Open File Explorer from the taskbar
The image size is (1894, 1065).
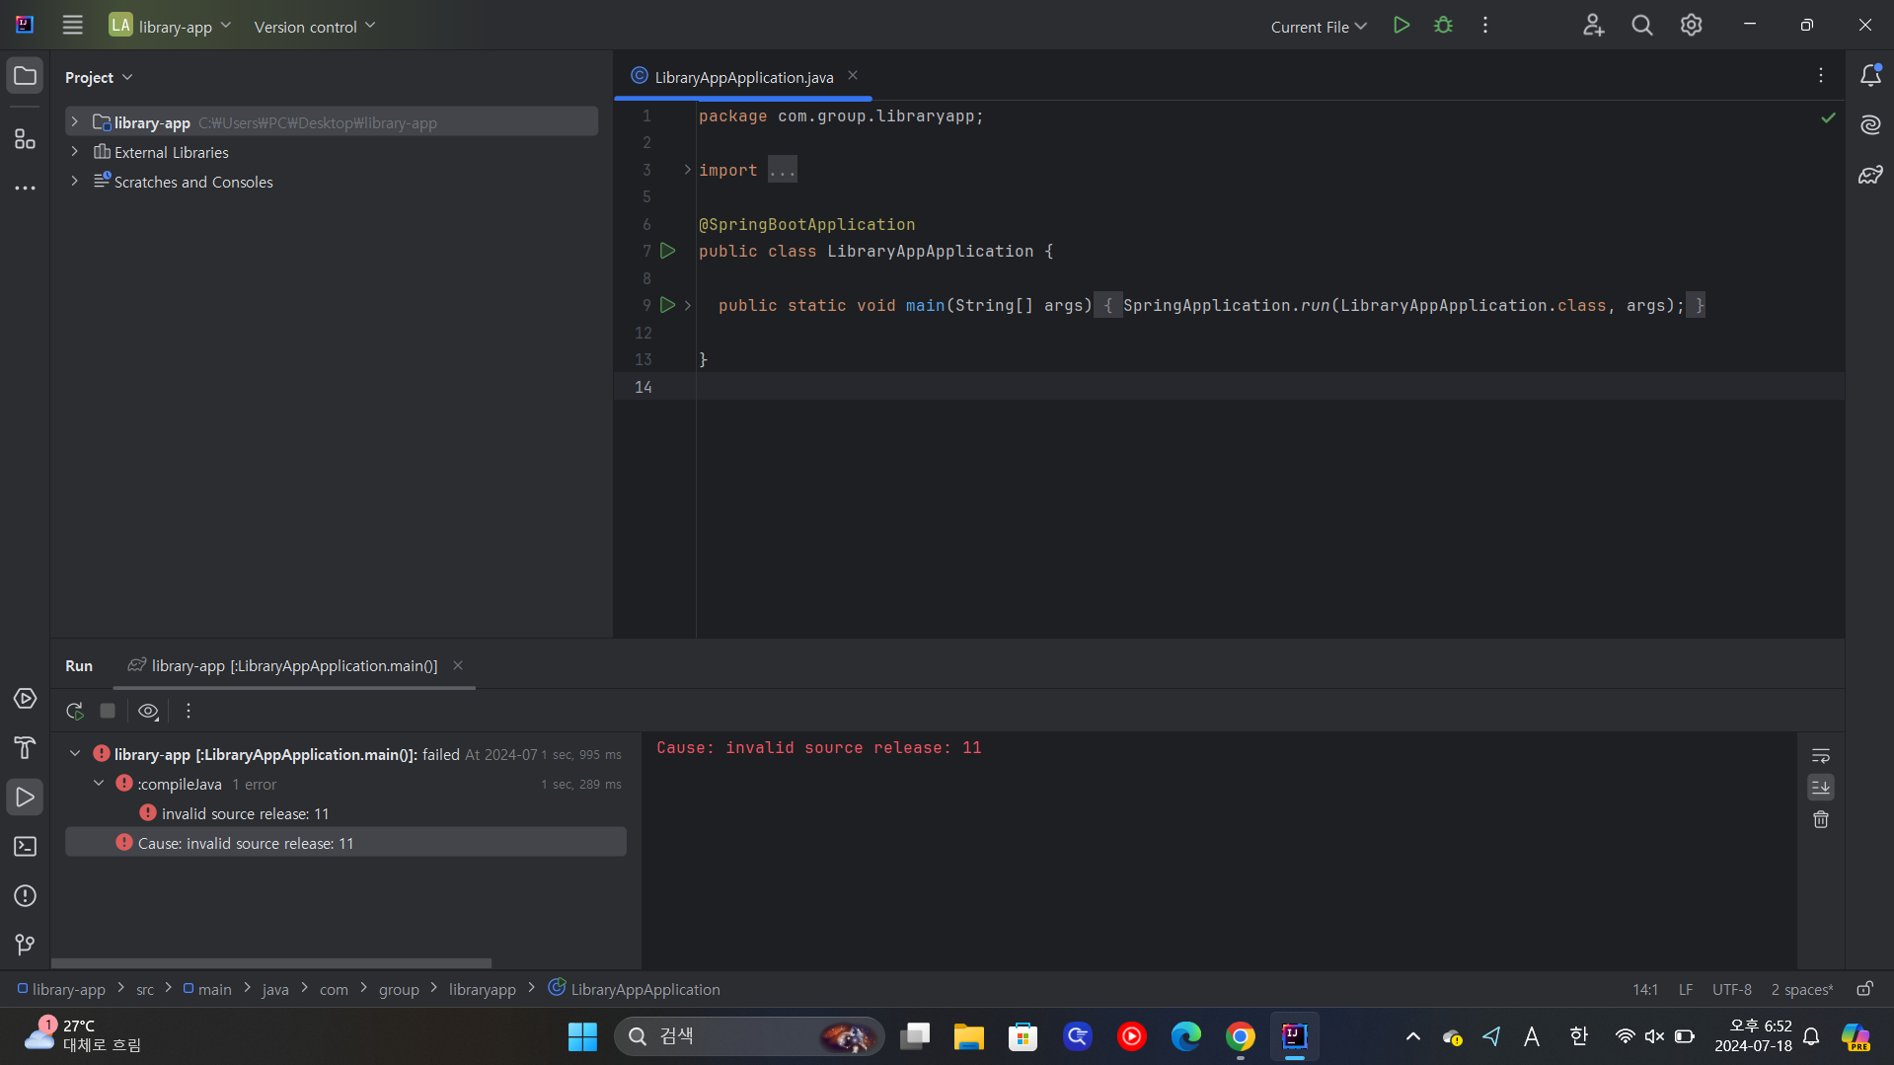[968, 1036]
